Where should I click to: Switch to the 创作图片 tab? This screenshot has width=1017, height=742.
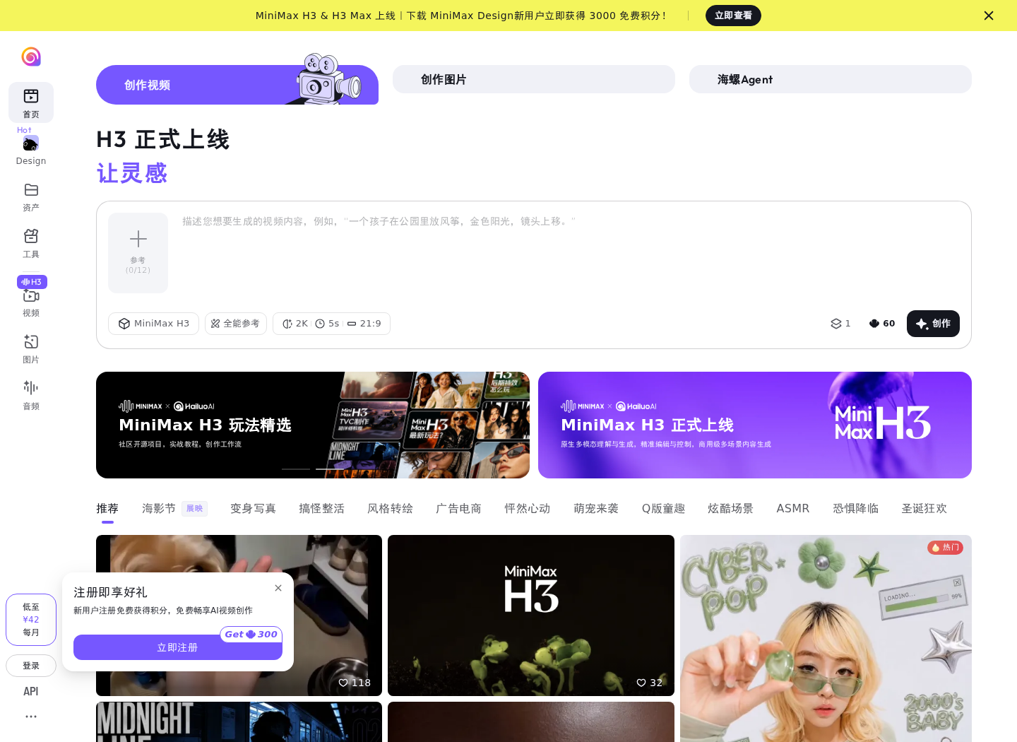pyautogui.click(x=534, y=79)
